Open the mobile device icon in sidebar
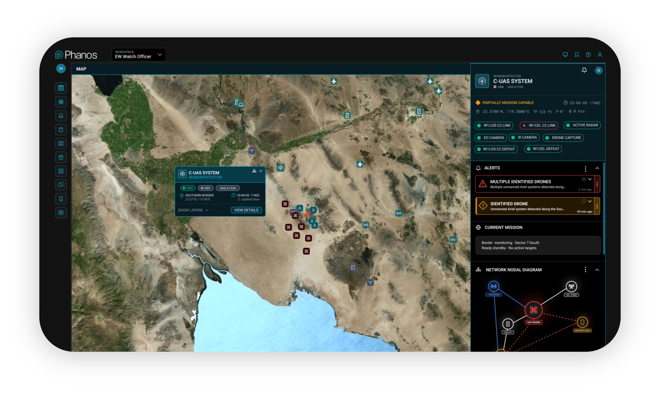Image resolution: width=660 pixels, height=393 pixels. [x=61, y=199]
